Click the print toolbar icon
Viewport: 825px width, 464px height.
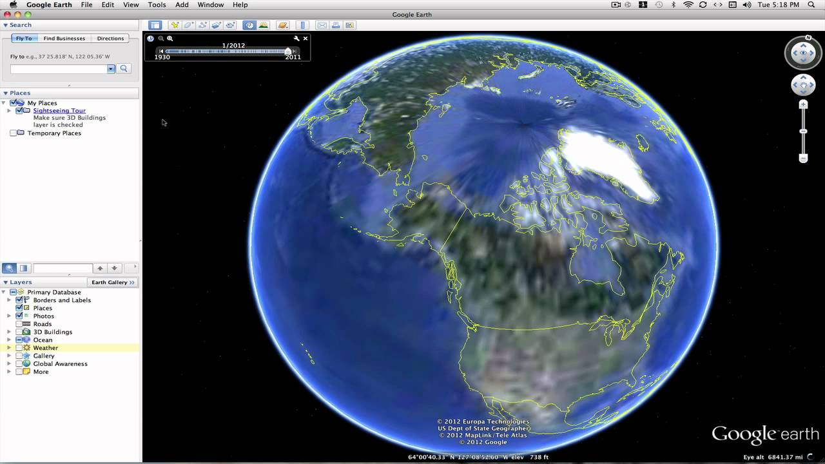[x=336, y=25]
